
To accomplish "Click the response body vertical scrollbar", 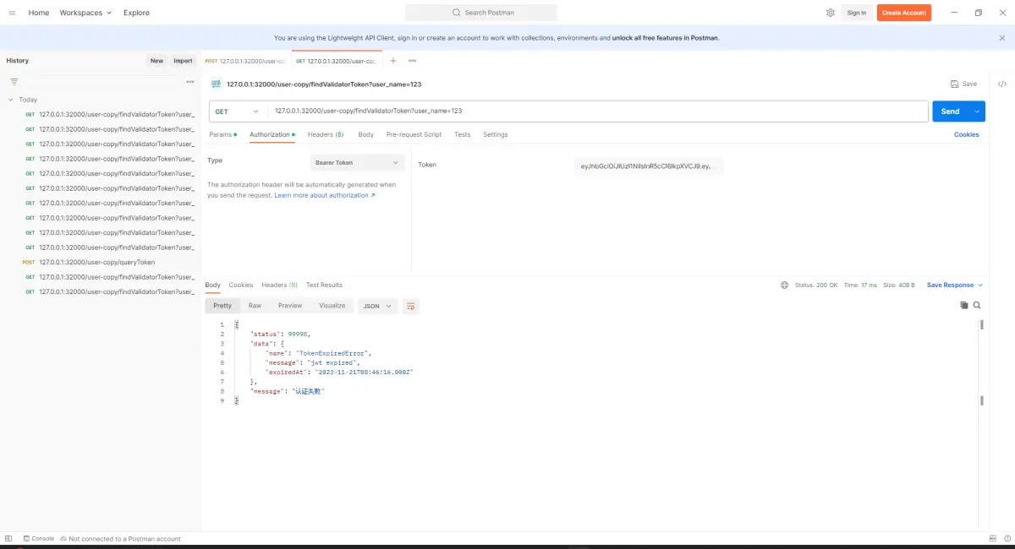I will pos(981,324).
